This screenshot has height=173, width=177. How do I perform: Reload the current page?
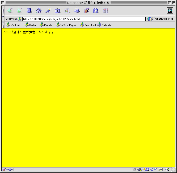coord(29,11)
